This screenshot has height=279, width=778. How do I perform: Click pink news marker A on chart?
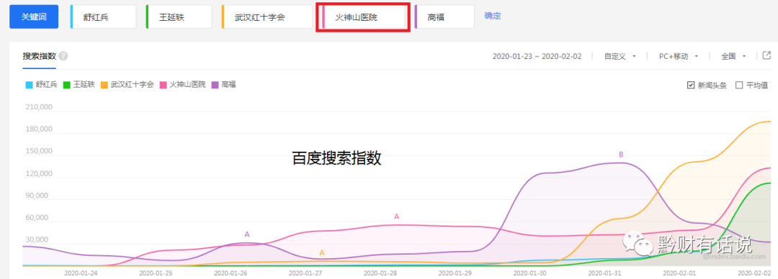[x=396, y=216]
